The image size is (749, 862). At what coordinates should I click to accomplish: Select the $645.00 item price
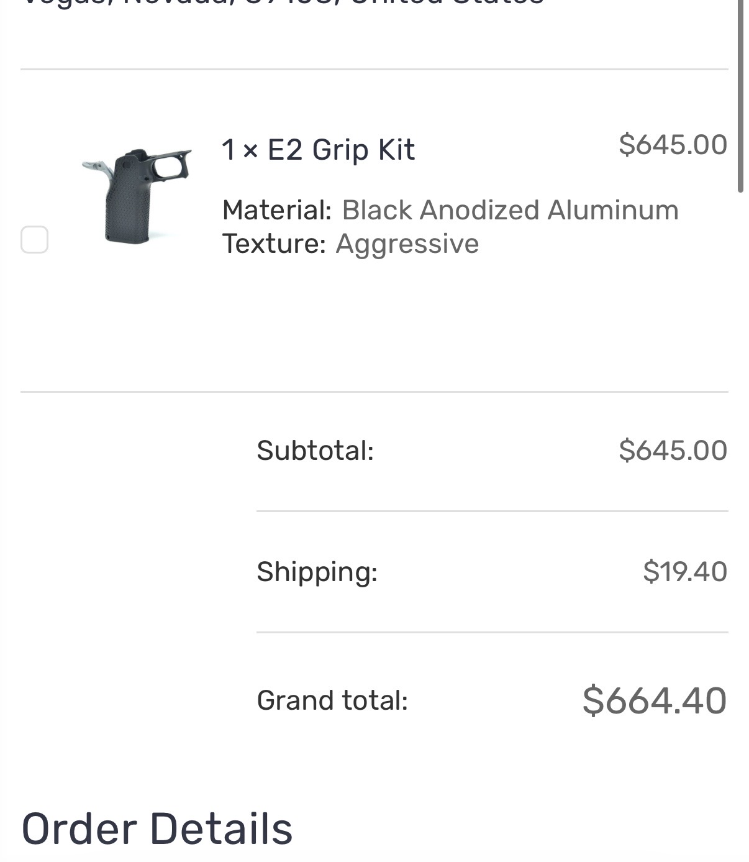coord(673,145)
